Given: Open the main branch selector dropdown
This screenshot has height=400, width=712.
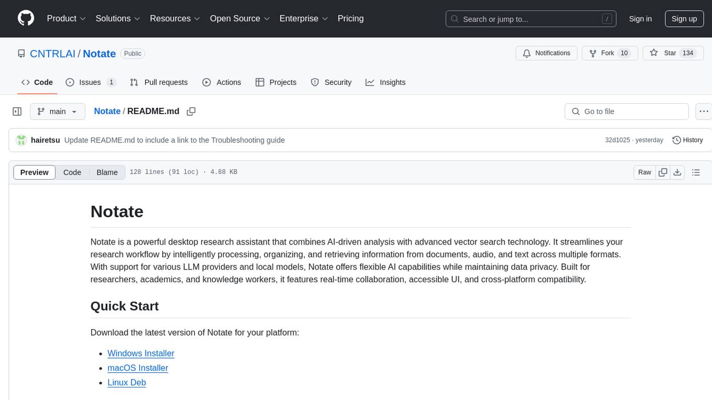Looking at the screenshot, I should (58, 112).
